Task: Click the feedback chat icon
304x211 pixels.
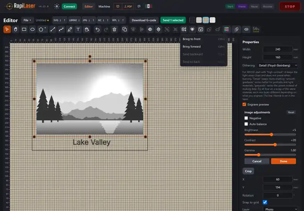Action: [139, 7]
